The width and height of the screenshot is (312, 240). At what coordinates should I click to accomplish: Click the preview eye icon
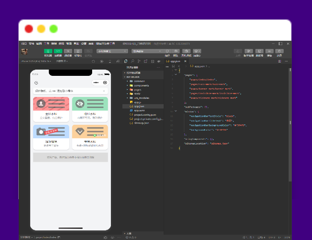coord(177,51)
